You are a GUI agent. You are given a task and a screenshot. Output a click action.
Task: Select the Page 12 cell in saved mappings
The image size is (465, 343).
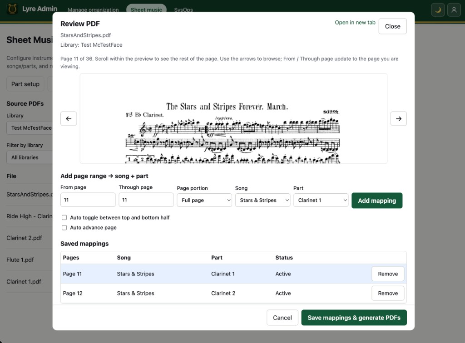[73, 293]
